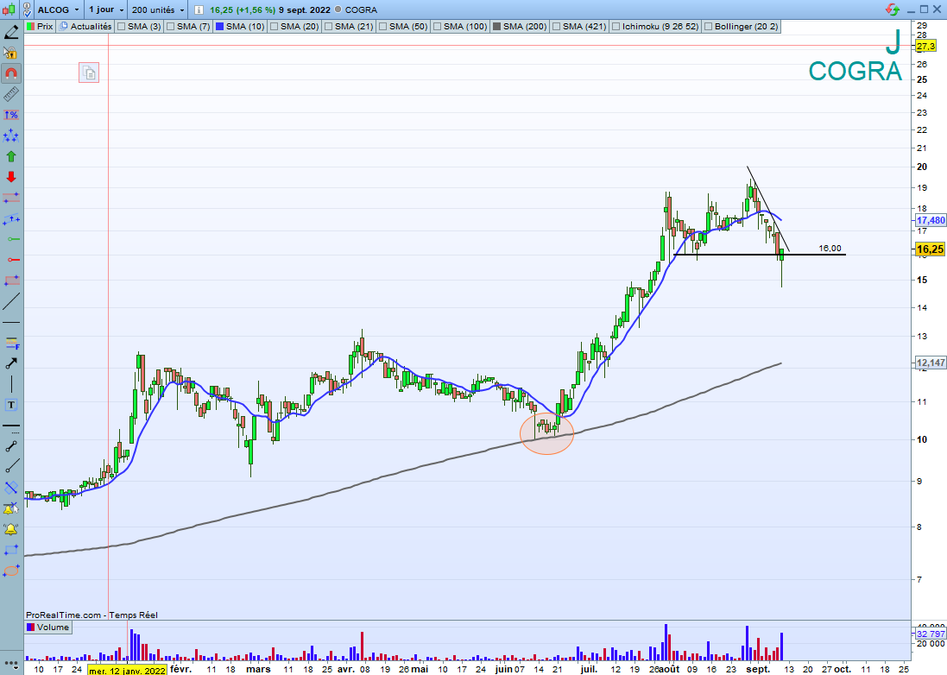Toggle the SMA (3) indicator
Screen dimensions: 947x675
(138, 27)
